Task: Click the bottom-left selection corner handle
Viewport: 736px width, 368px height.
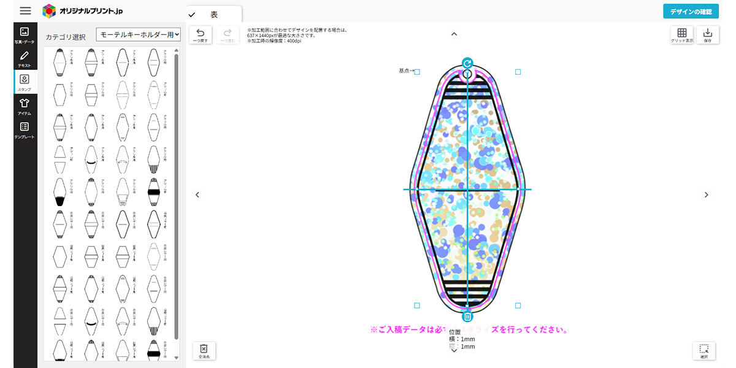Action: [x=417, y=305]
